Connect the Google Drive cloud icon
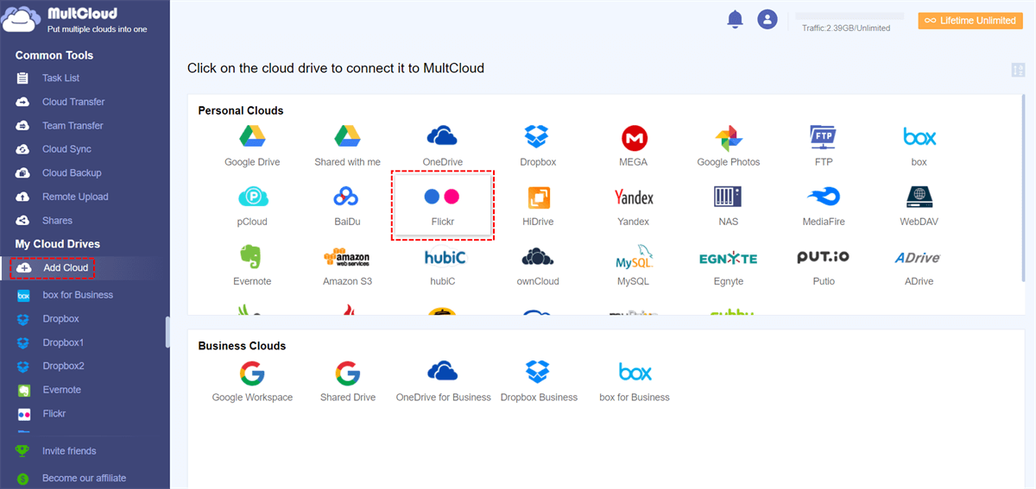Image resolution: width=1036 pixels, height=489 pixels. (x=252, y=137)
